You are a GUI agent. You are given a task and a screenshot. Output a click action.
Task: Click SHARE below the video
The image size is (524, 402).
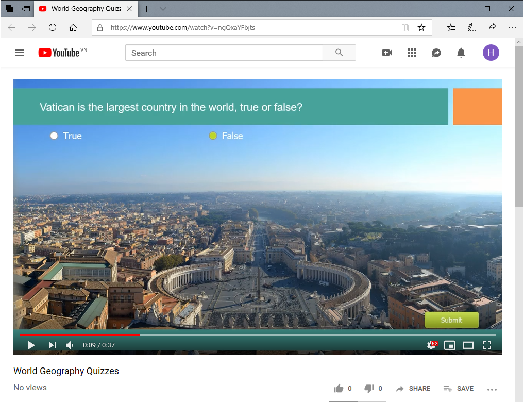[x=413, y=389]
